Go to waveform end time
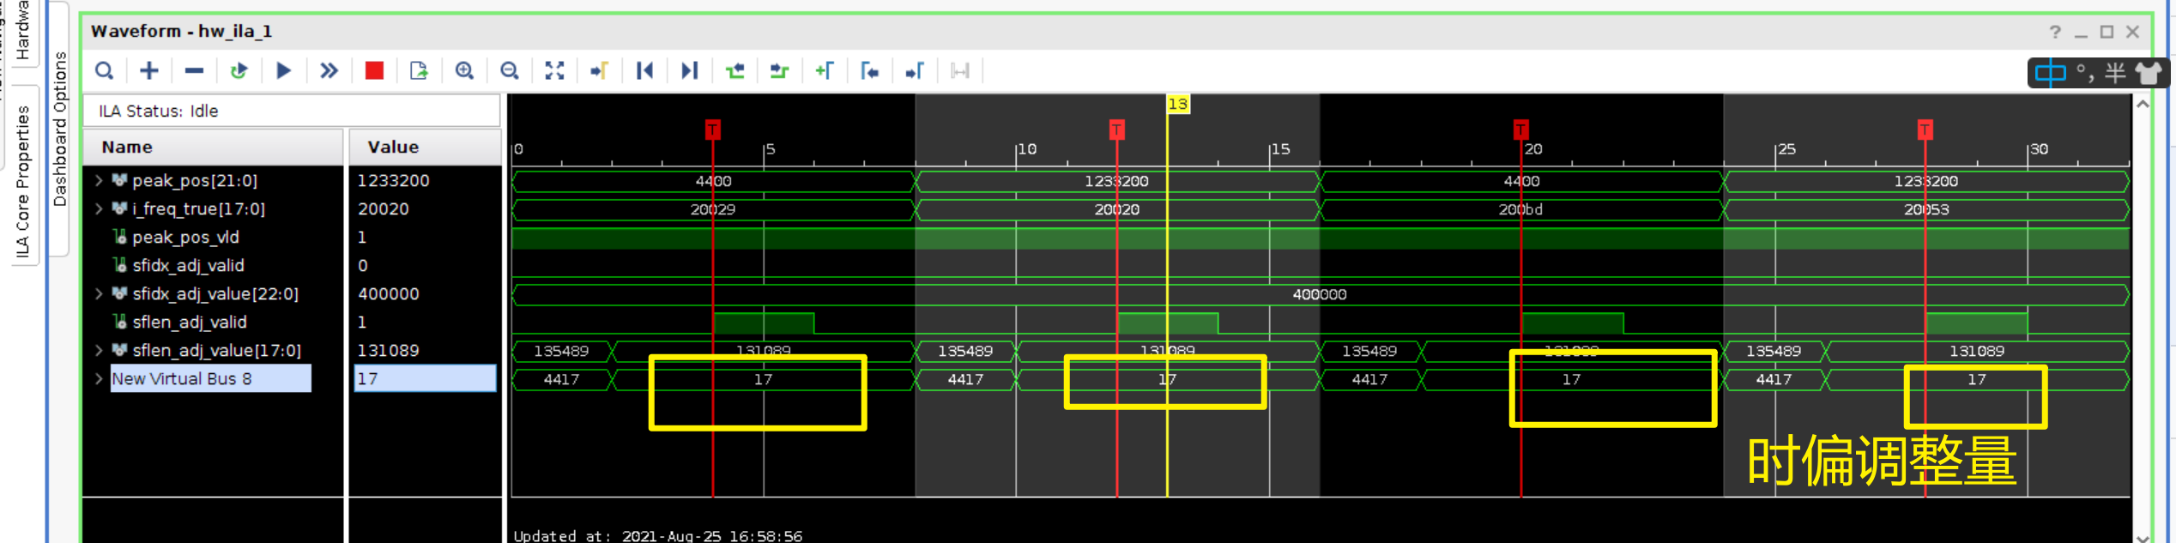2176x543 pixels. (689, 70)
